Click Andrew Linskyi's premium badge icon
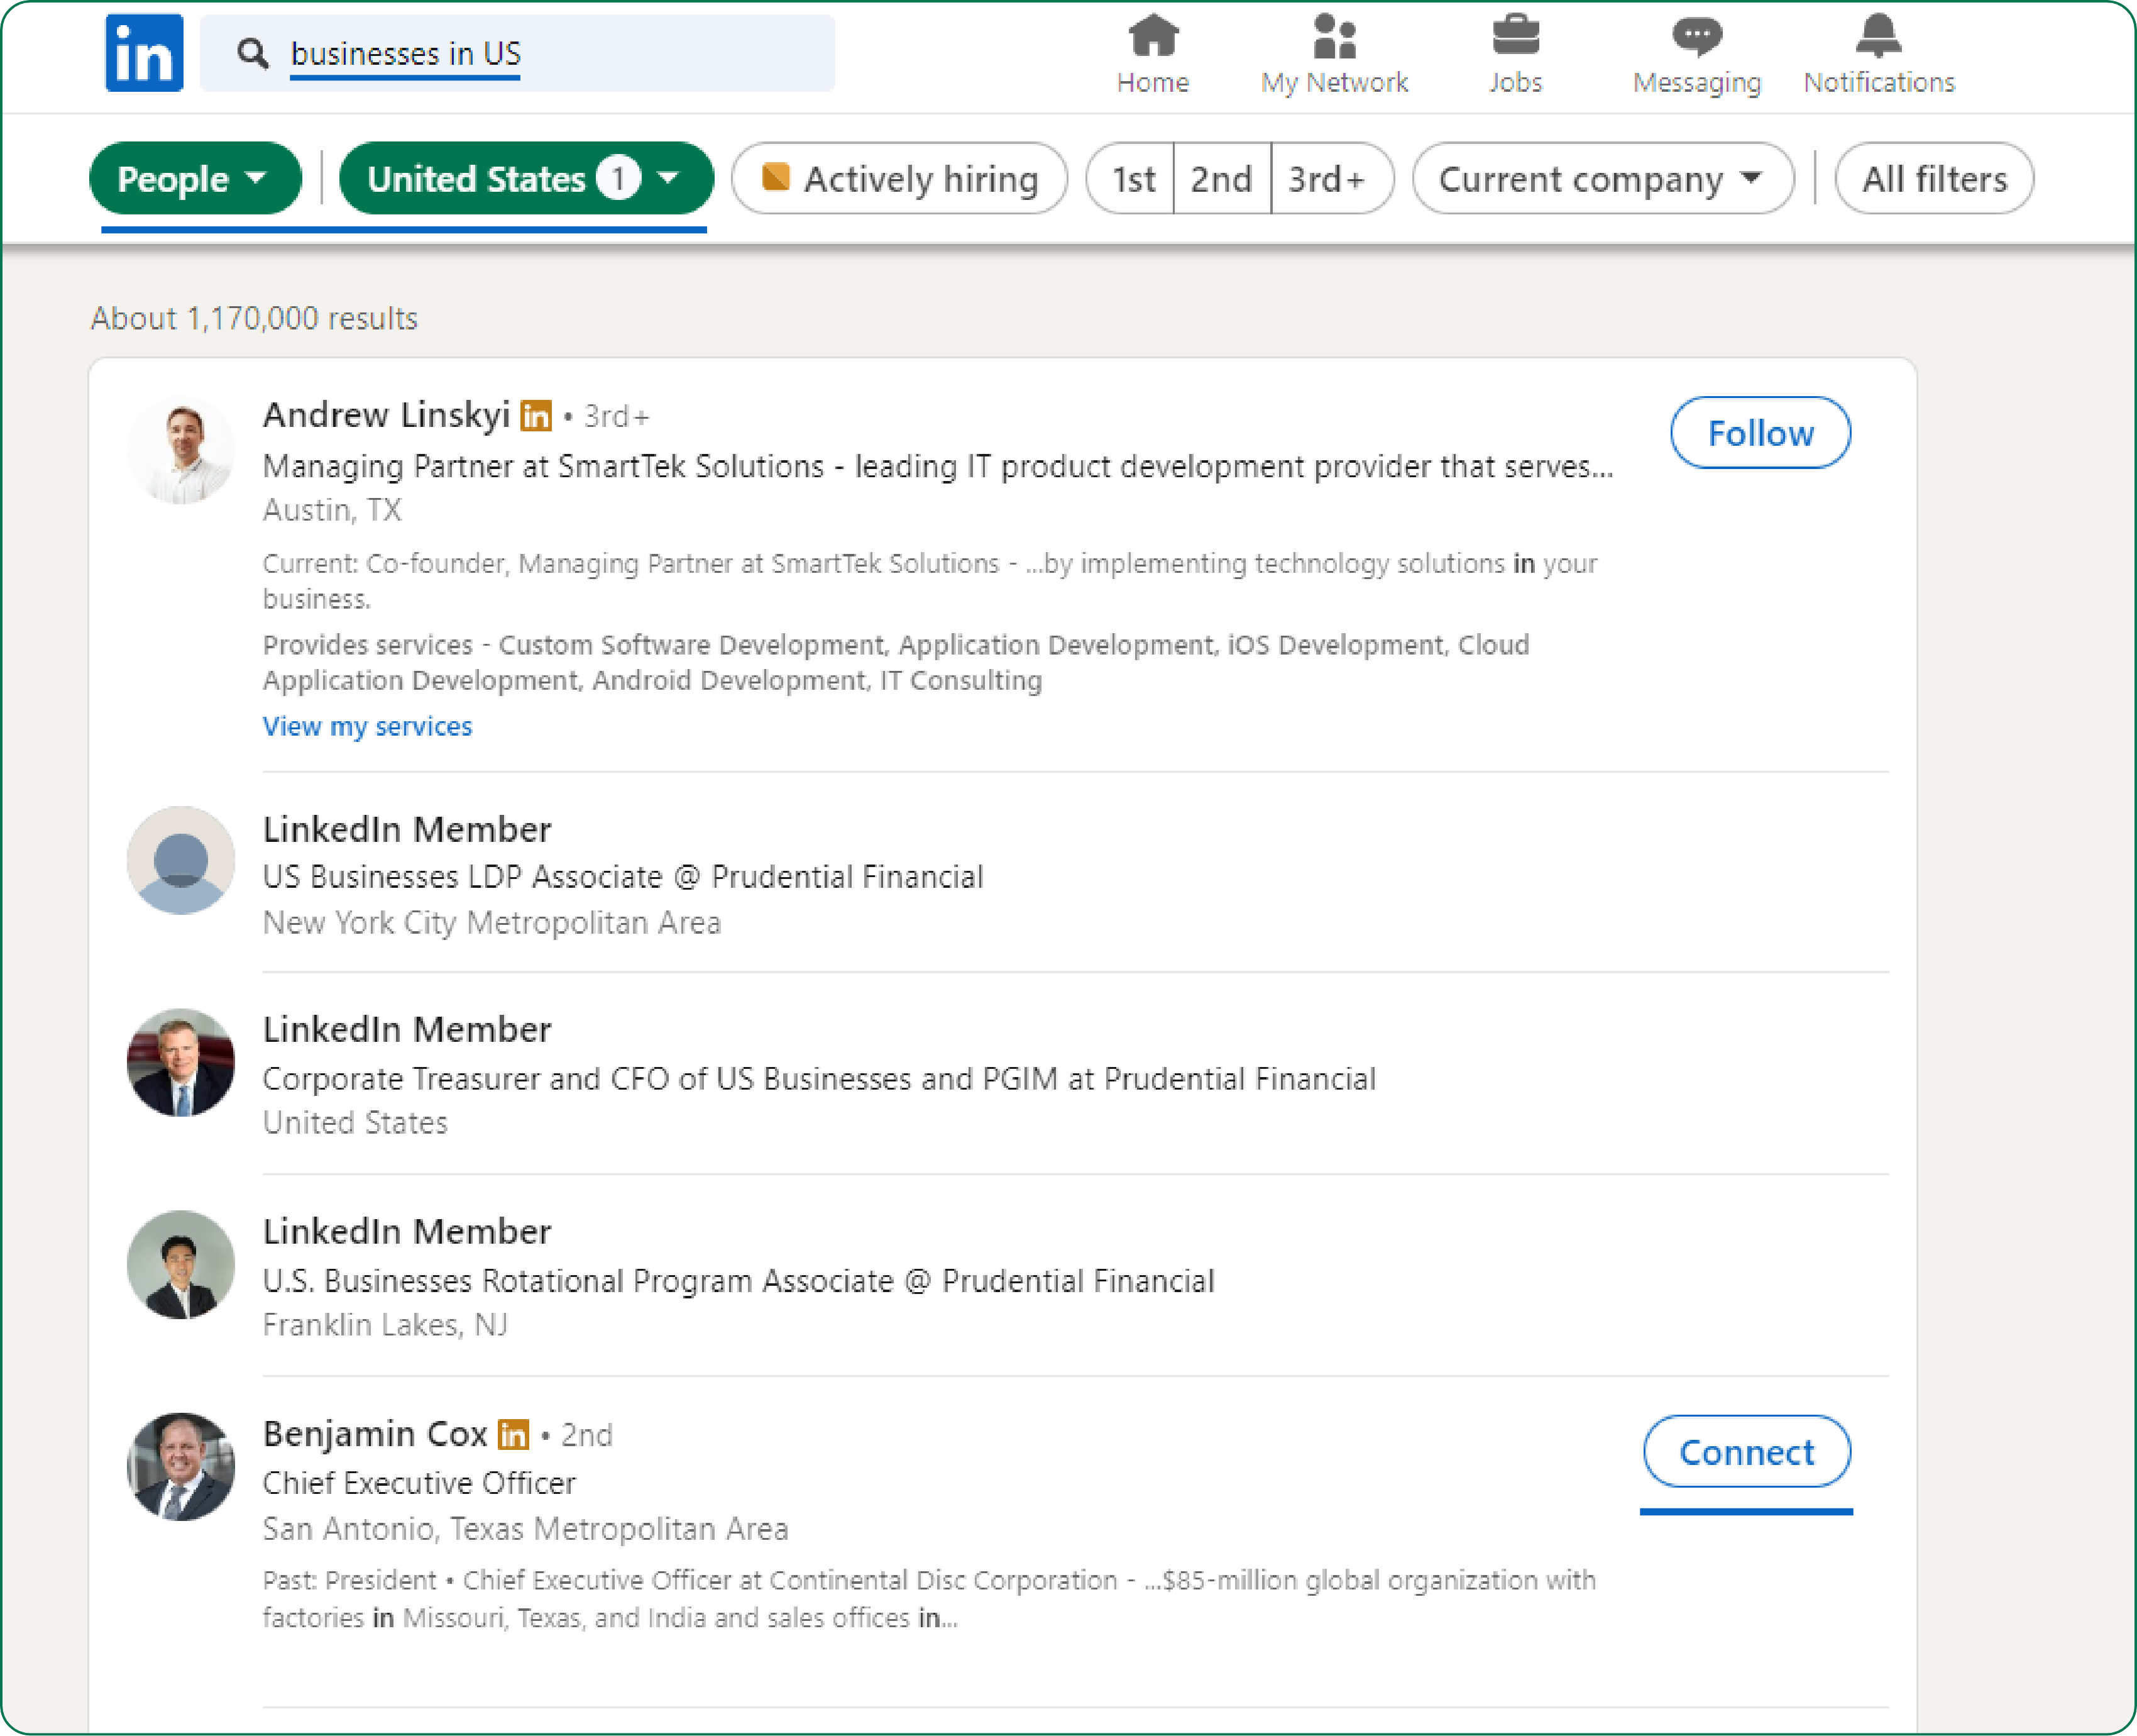This screenshot has width=2137, height=1736. pos(536,415)
